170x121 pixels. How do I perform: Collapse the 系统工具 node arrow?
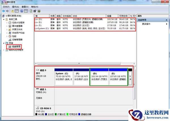click(4, 19)
